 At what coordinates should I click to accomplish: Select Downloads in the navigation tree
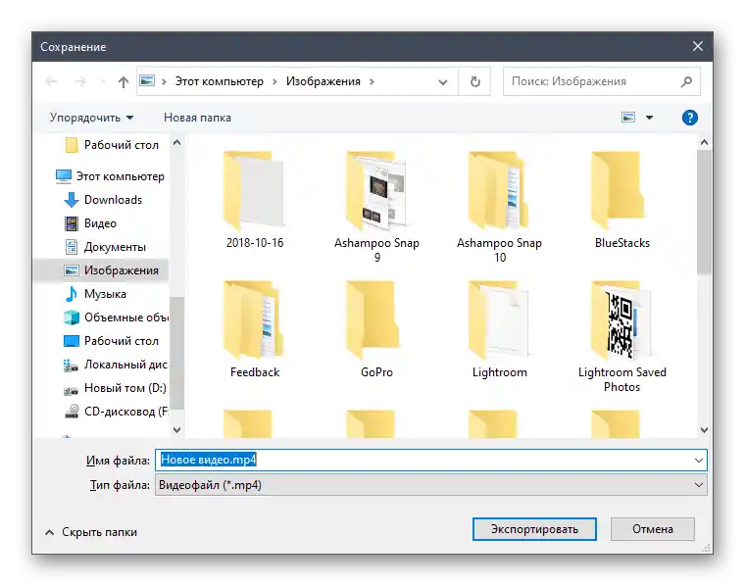(113, 200)
